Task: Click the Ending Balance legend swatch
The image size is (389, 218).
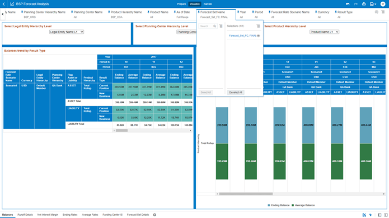Action: (x=269, y=205)
